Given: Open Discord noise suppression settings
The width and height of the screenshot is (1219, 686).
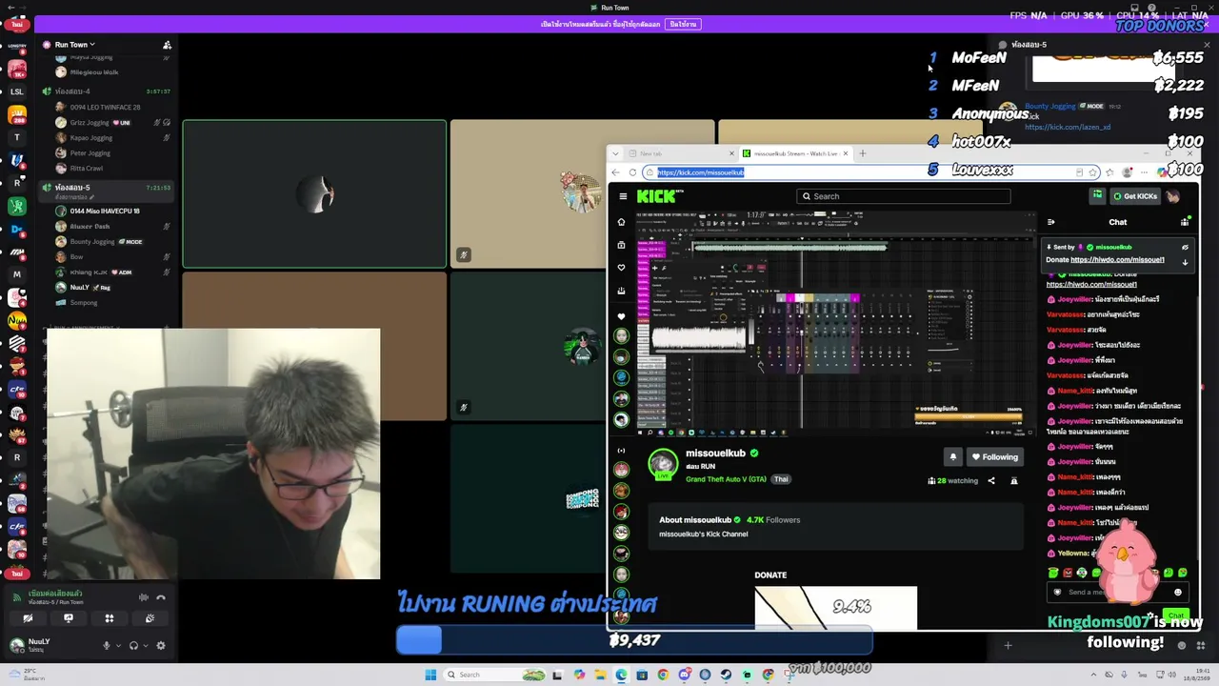Looking at the screenshot, I should 144,597.
